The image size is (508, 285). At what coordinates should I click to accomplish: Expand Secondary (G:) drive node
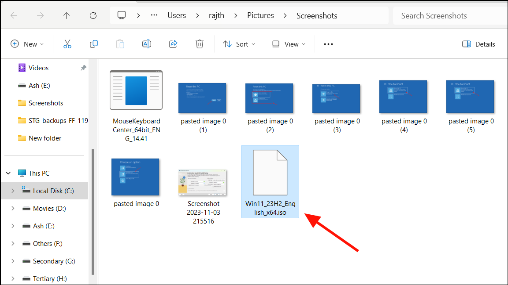(13, 261)
